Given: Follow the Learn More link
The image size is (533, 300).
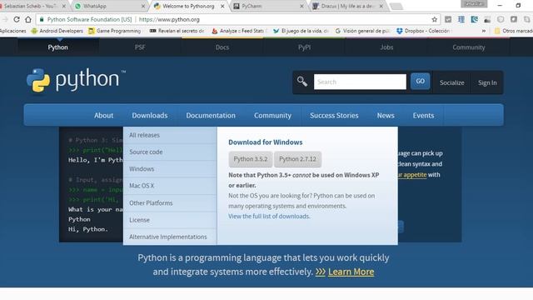Looking at the screenshot, I should click(351, 272).
